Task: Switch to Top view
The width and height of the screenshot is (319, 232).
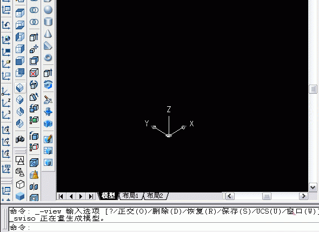Action: click(x=20, y=13)
